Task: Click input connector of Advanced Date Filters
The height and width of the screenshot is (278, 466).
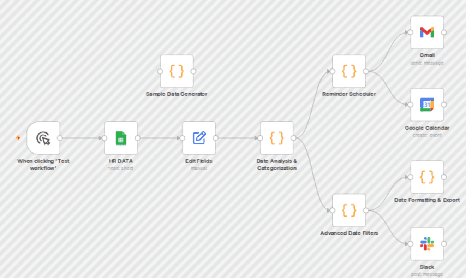Action: pos(332,210)
